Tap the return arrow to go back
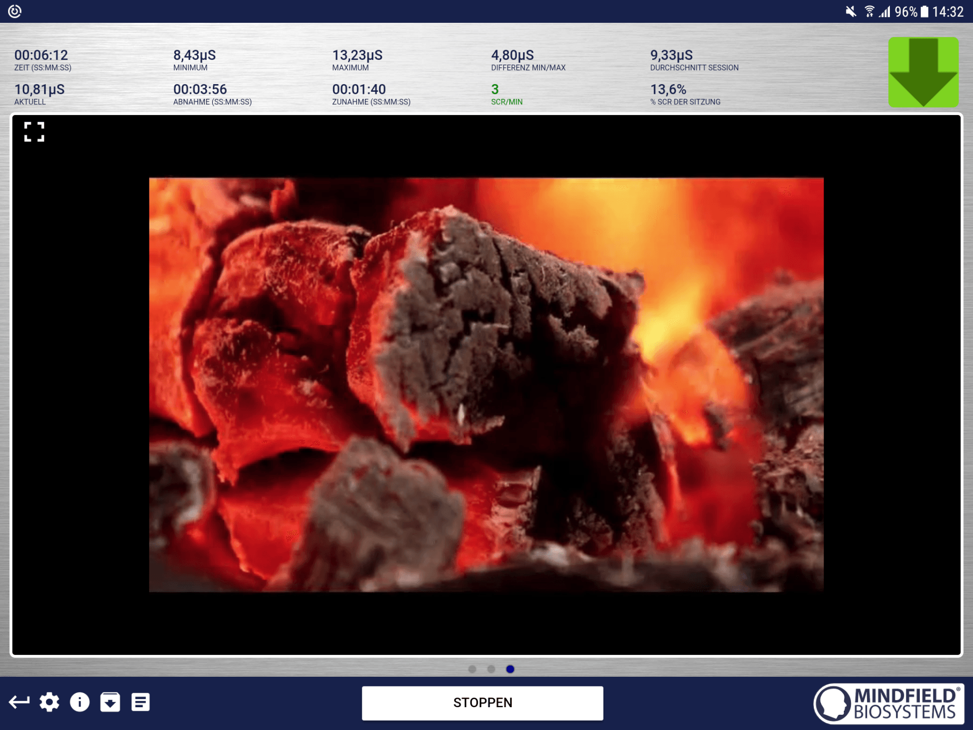The height and width of the screenshot is (730, 973). 19,702
